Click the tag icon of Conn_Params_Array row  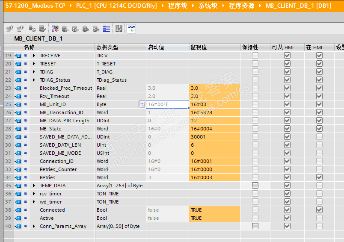18,226
